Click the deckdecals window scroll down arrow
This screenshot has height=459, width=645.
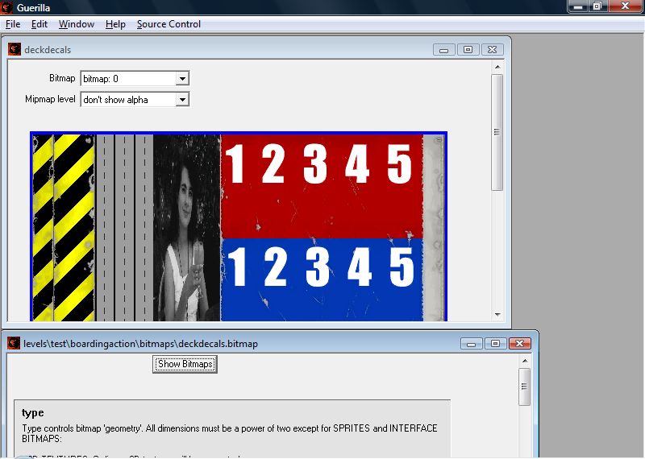click(x=497, y=315)
